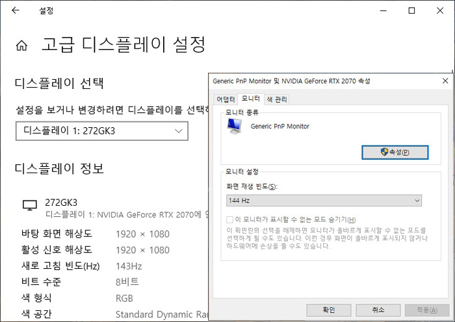455x322 pixels.
Task: Click the 고급 디스플레이 설정 heading
Action: coord(123,45)
